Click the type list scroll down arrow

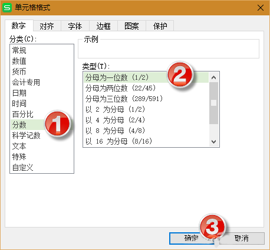point(214,141)
